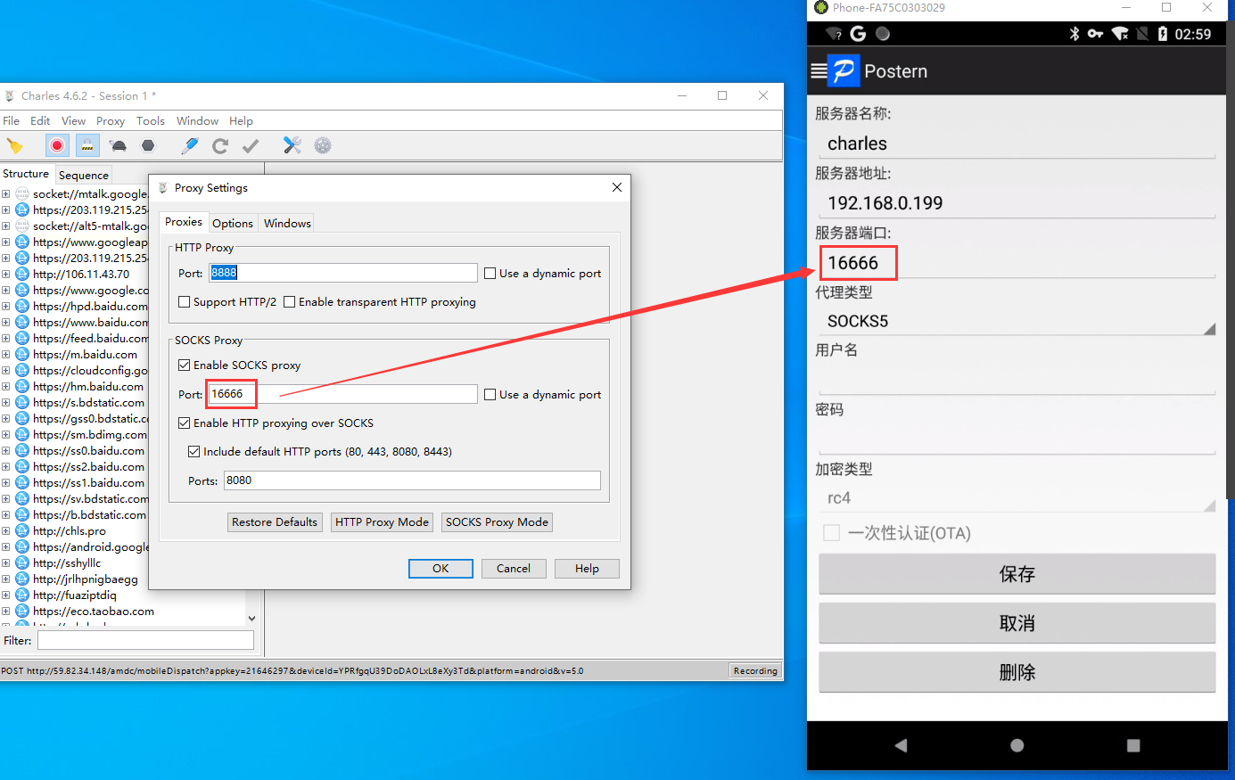Screen dimensions: 1235x780
Task: Open the settings gear icon in Charles toolbar
Action: click(323, 145)
